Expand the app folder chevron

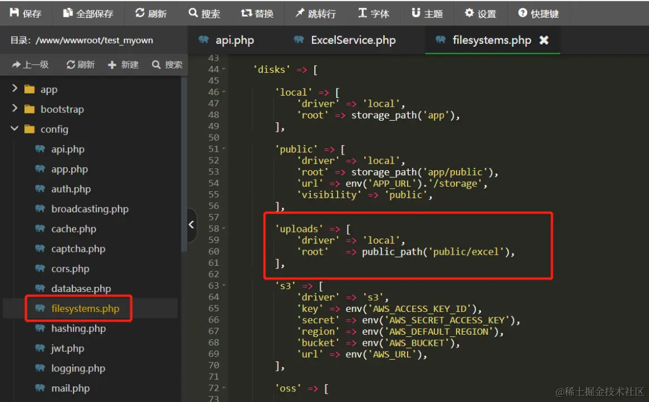point(14,88)
